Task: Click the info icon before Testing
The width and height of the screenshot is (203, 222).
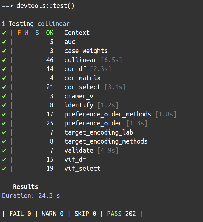Action: 4,24
